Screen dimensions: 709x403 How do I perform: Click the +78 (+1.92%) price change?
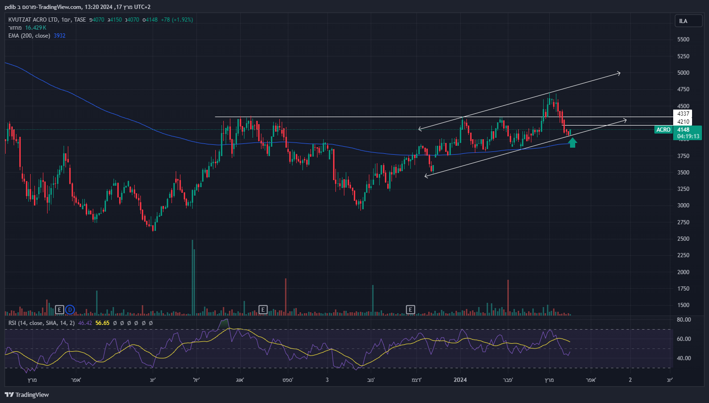(x=177, y=20)
